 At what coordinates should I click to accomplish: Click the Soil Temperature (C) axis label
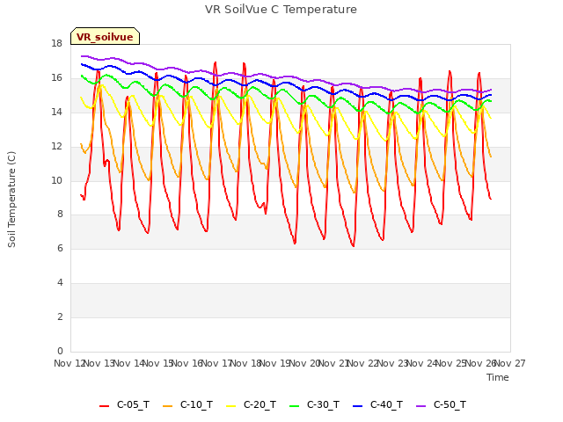click(x=11, y=200)
